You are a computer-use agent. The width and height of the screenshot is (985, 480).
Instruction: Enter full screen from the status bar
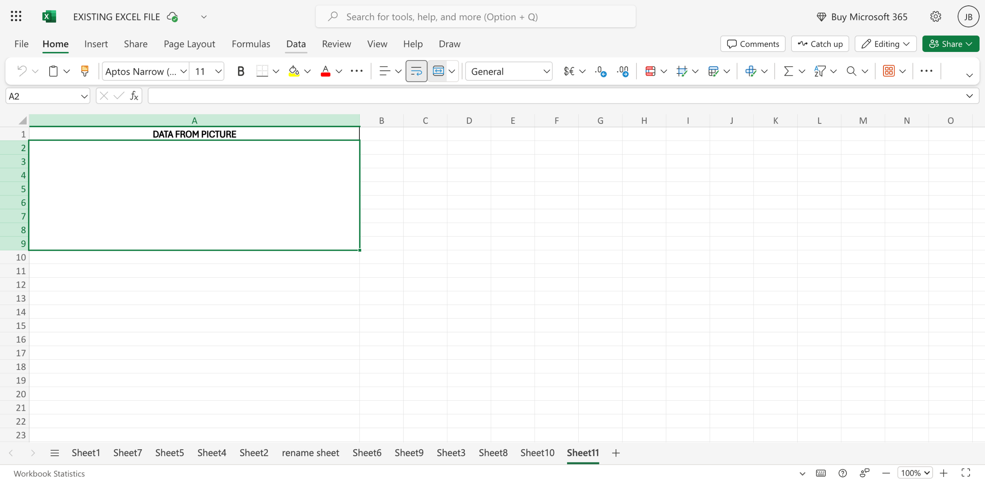pos(966,473)
